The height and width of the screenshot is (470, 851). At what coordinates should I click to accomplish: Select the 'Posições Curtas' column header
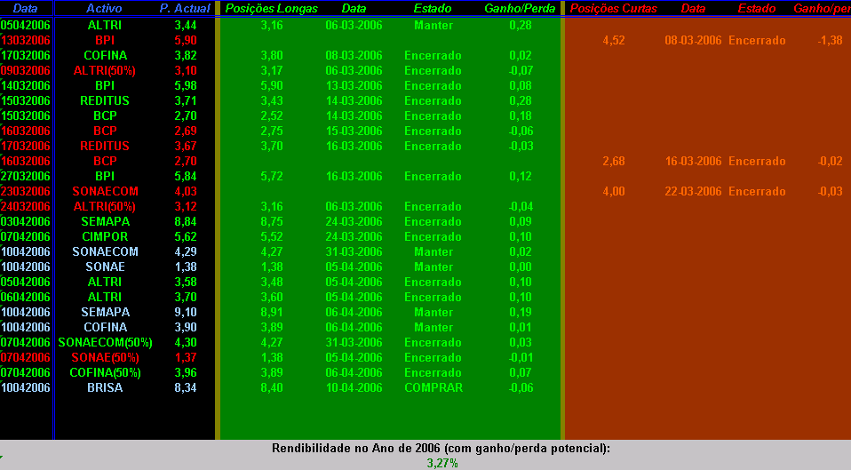pos(614,8)
